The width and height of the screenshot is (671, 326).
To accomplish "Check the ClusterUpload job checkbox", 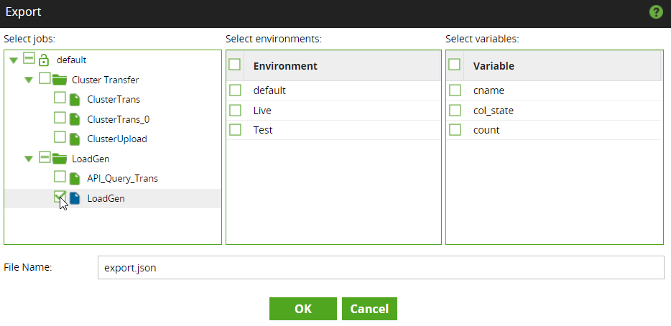I will click(x=60, y=137).
